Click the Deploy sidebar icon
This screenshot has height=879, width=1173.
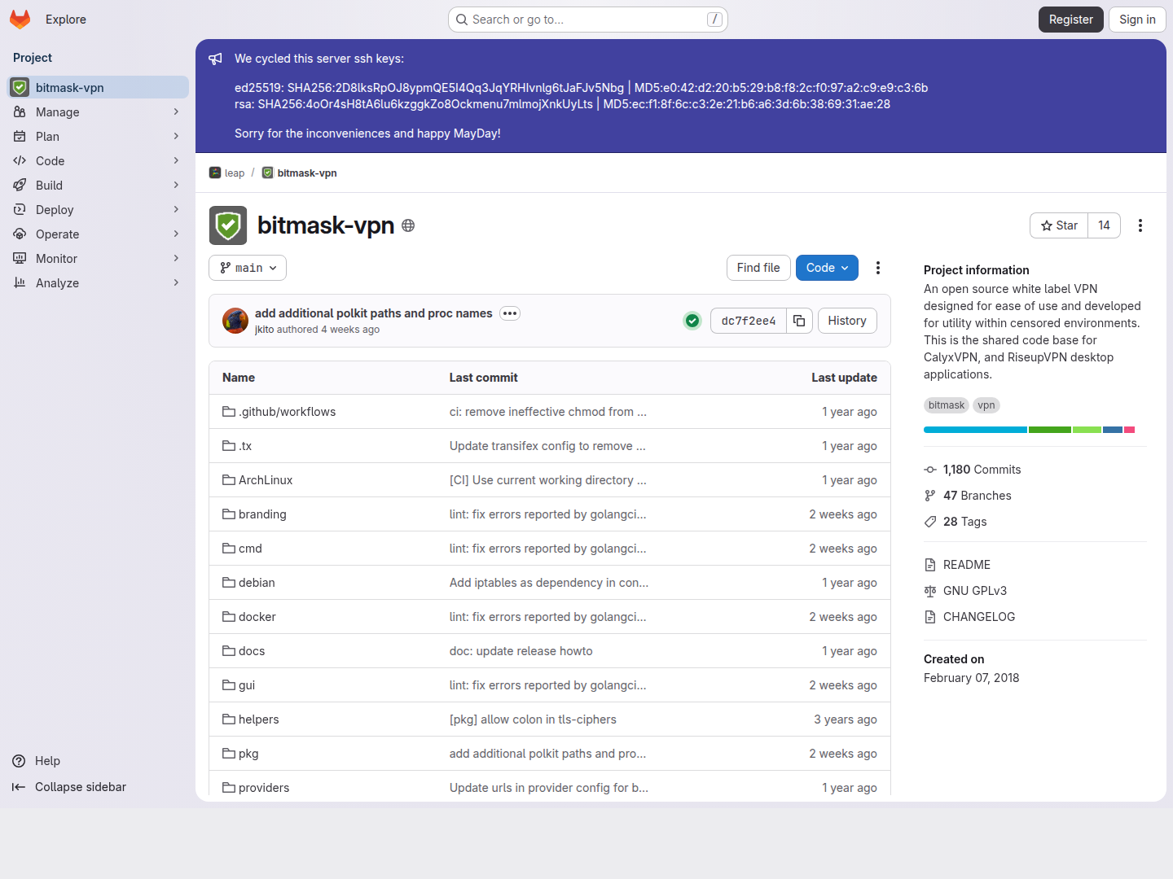[20, 209]
